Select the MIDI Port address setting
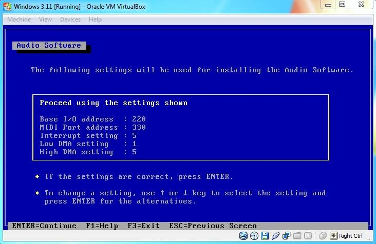Image resolution: width=376 pixels, height=244 pixels. [x=92, y=128]
